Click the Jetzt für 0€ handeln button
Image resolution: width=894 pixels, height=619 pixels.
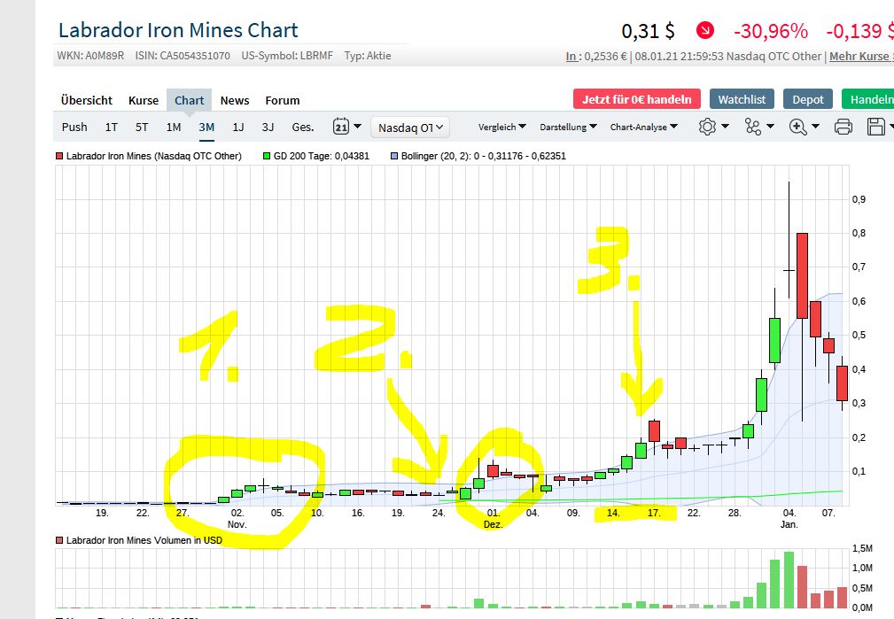click(636, 99)
